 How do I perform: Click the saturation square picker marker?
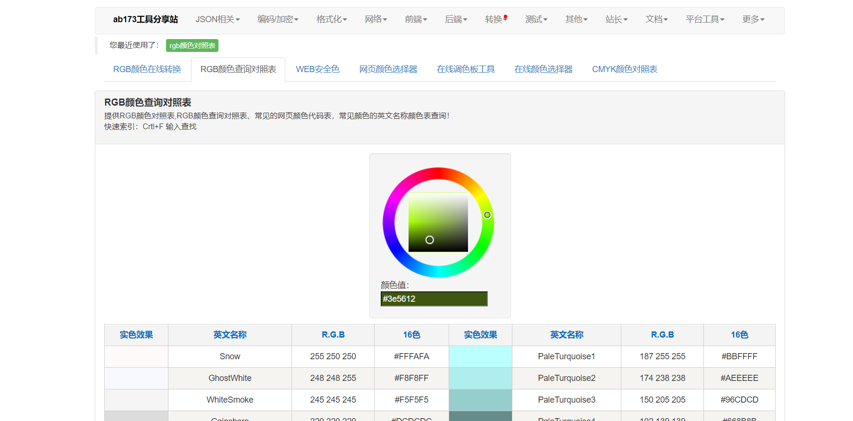(x=429, y=240)
